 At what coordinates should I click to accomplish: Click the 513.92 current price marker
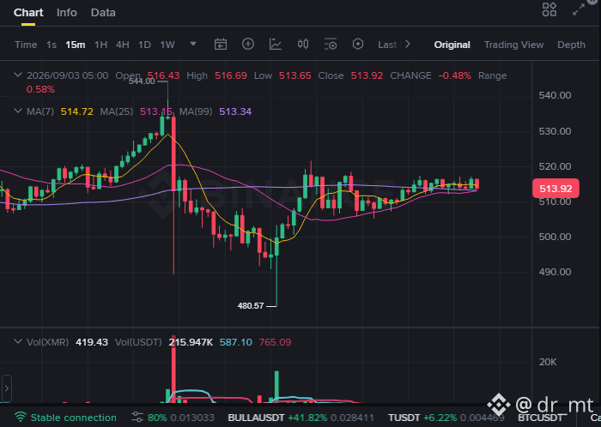point(555,189)
